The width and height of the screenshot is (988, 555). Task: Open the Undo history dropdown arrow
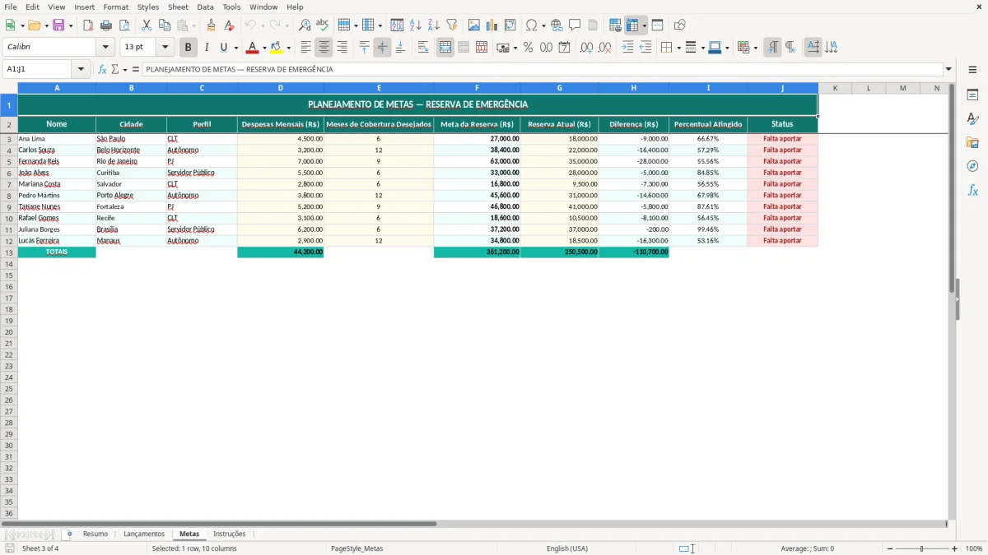pos(263,25)
